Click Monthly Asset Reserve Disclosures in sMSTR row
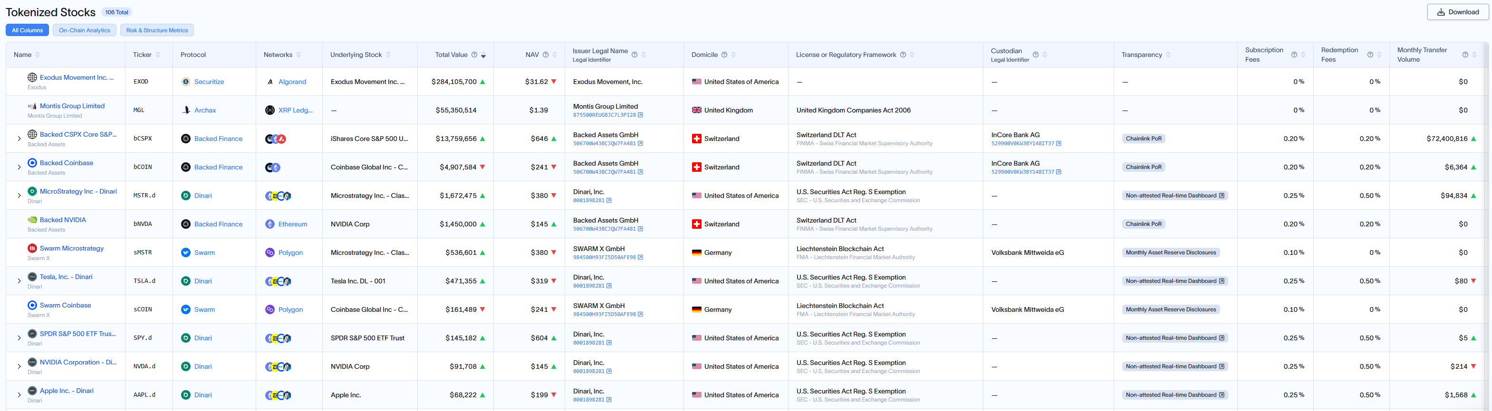This screenshot has height=411, width=1492. (1171, 252)
